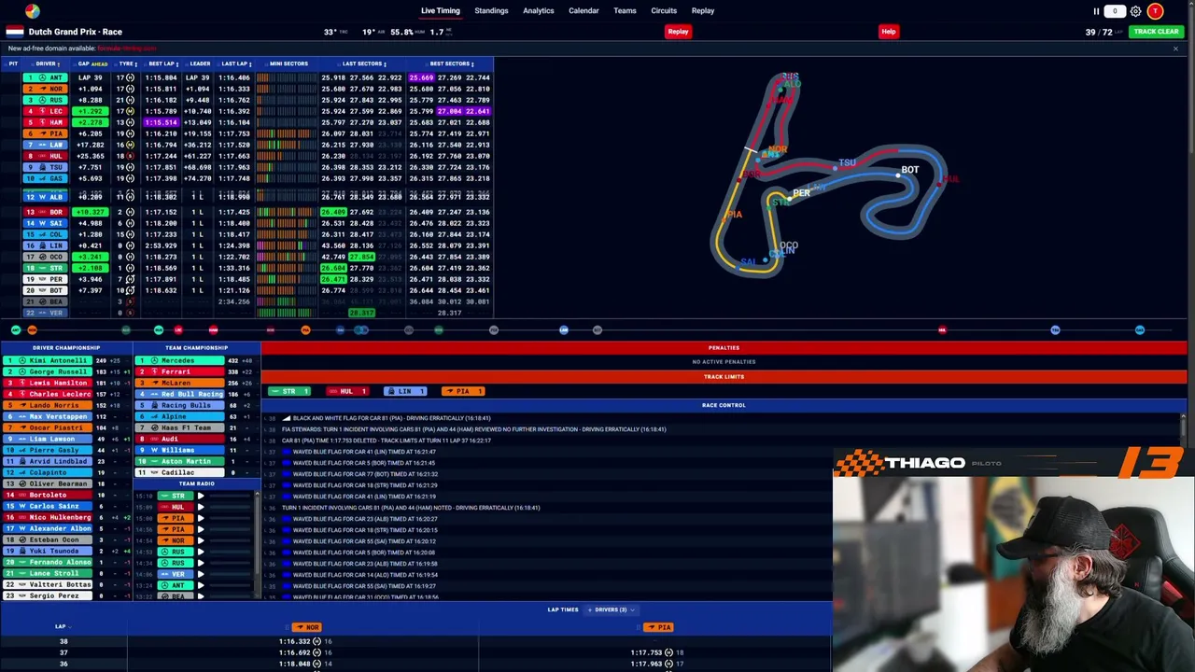The width and height of the screenshot is (1195, 672).
Task: Open the user avatar T menu
Action: coord(1156,11)
